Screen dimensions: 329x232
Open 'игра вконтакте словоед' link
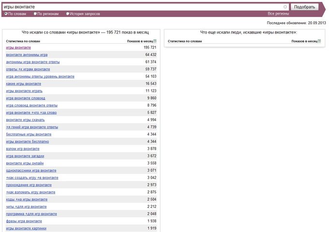(26, 98)
